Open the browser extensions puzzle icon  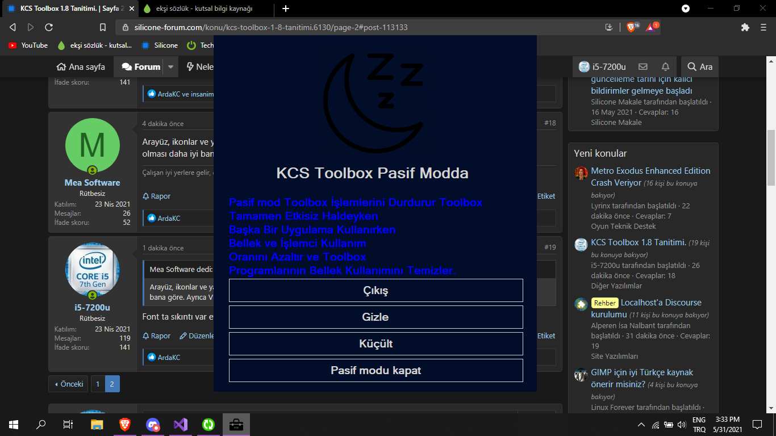[745, 27]
